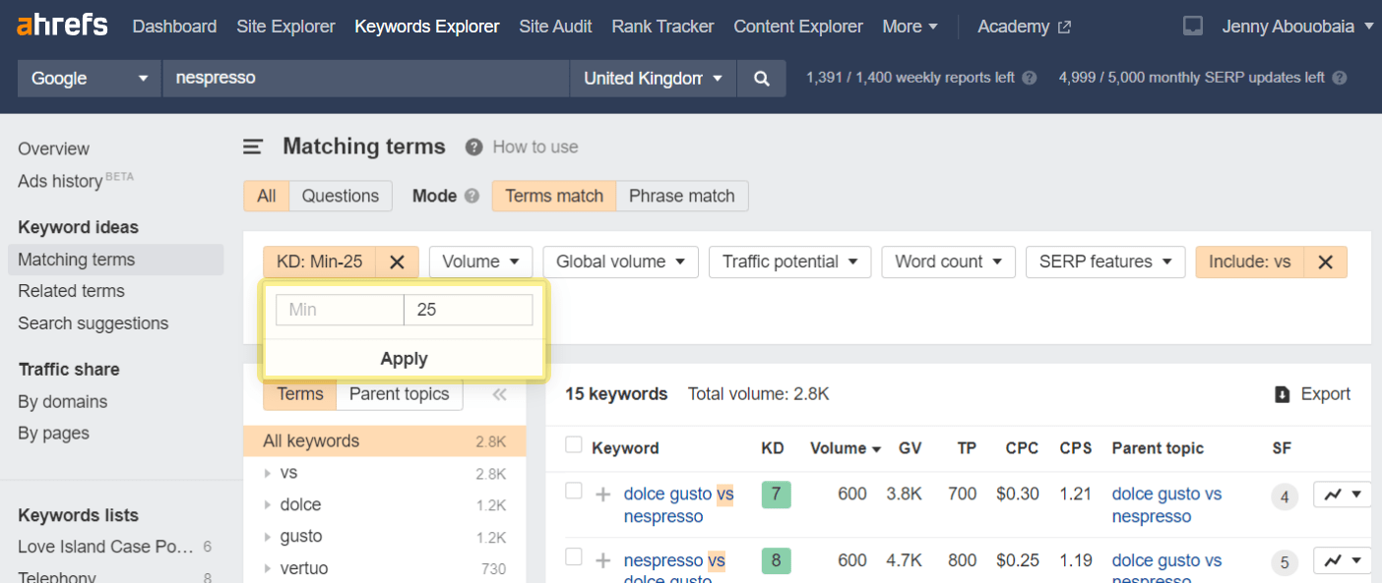Screen dimensions: 1382x583
Task: Open the KD: Min-25 filter button
Action: tap(319, 262)
